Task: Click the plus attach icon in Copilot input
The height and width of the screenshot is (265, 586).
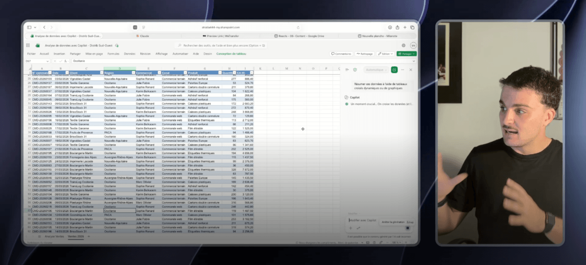Action: point(350,228)
